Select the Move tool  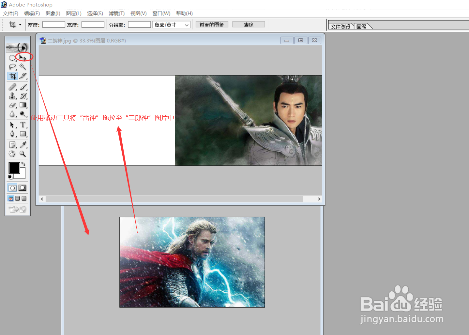[x=23, y=58]
